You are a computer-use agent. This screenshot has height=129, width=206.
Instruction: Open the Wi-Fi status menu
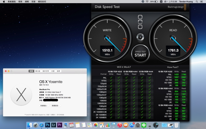(x=147, y=2)
